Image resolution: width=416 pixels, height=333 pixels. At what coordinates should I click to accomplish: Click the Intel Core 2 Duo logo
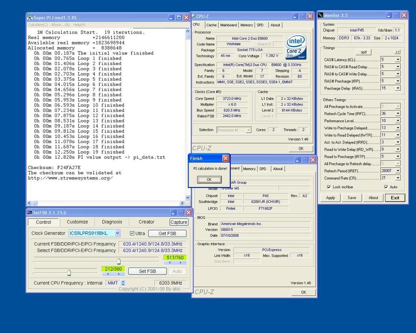coord(296,47)
